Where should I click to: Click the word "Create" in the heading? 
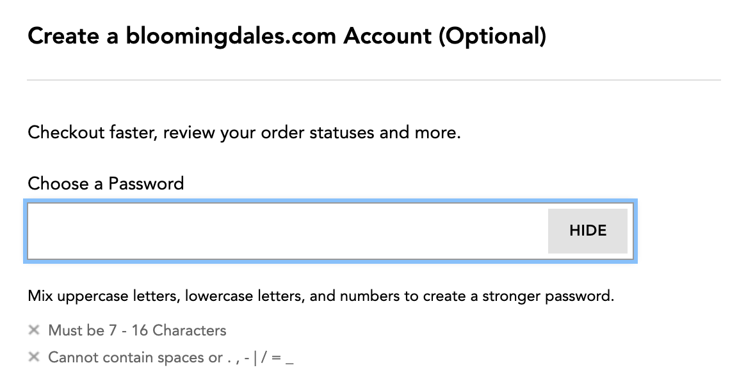61,36
